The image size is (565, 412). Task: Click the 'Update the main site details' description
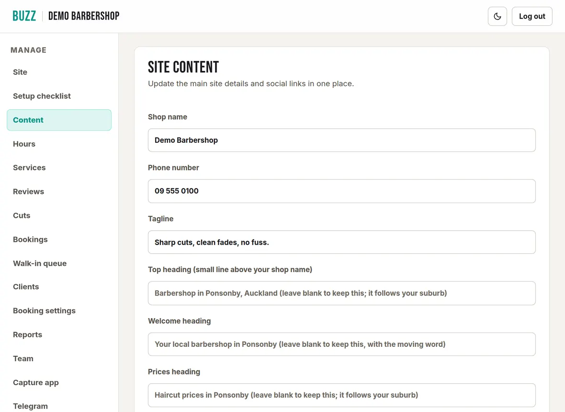pos(251,84)
